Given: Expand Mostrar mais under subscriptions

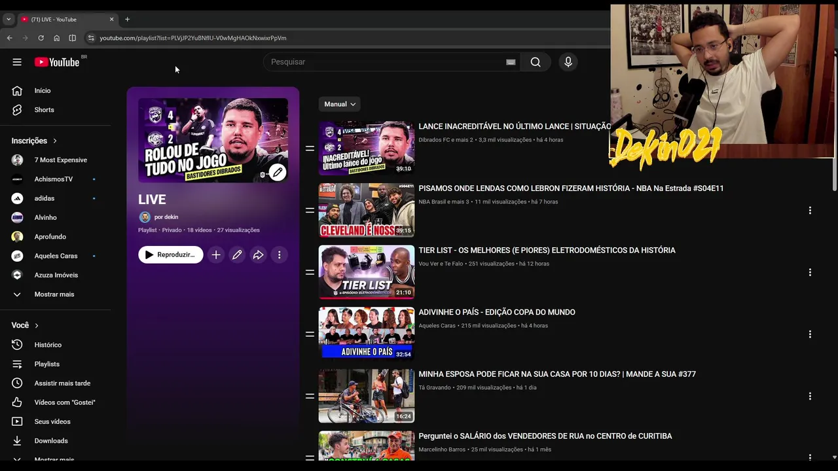Looking at the screenshot, I should point(55,294).
